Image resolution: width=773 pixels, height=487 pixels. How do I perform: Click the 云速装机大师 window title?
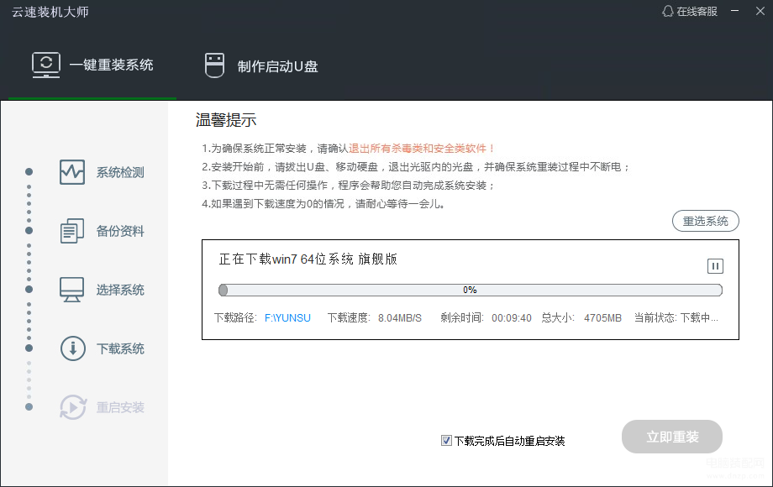pyautogui.click(x=50, y=12)
